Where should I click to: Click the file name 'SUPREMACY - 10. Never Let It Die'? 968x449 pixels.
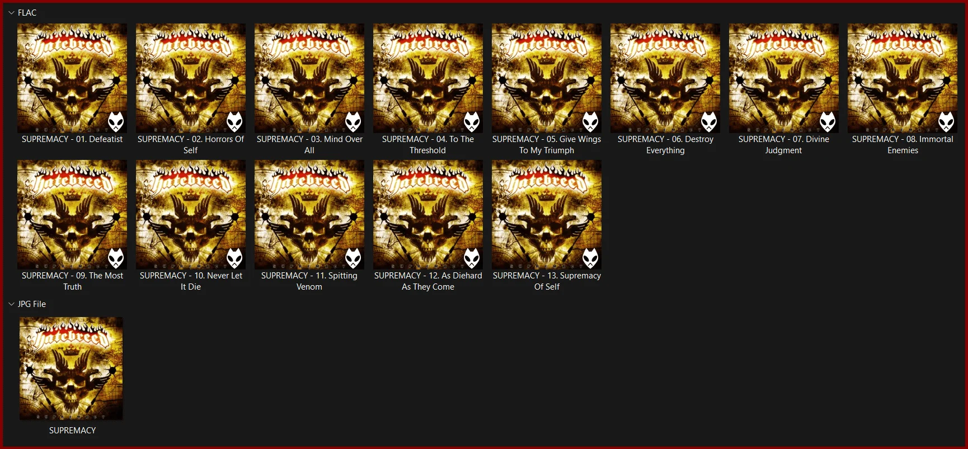tap(191, 281)
